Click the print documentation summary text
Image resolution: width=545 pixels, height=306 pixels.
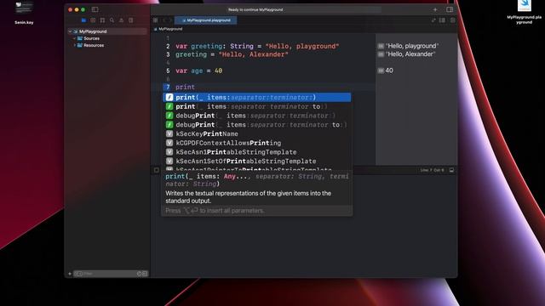(x=248, y=197)
